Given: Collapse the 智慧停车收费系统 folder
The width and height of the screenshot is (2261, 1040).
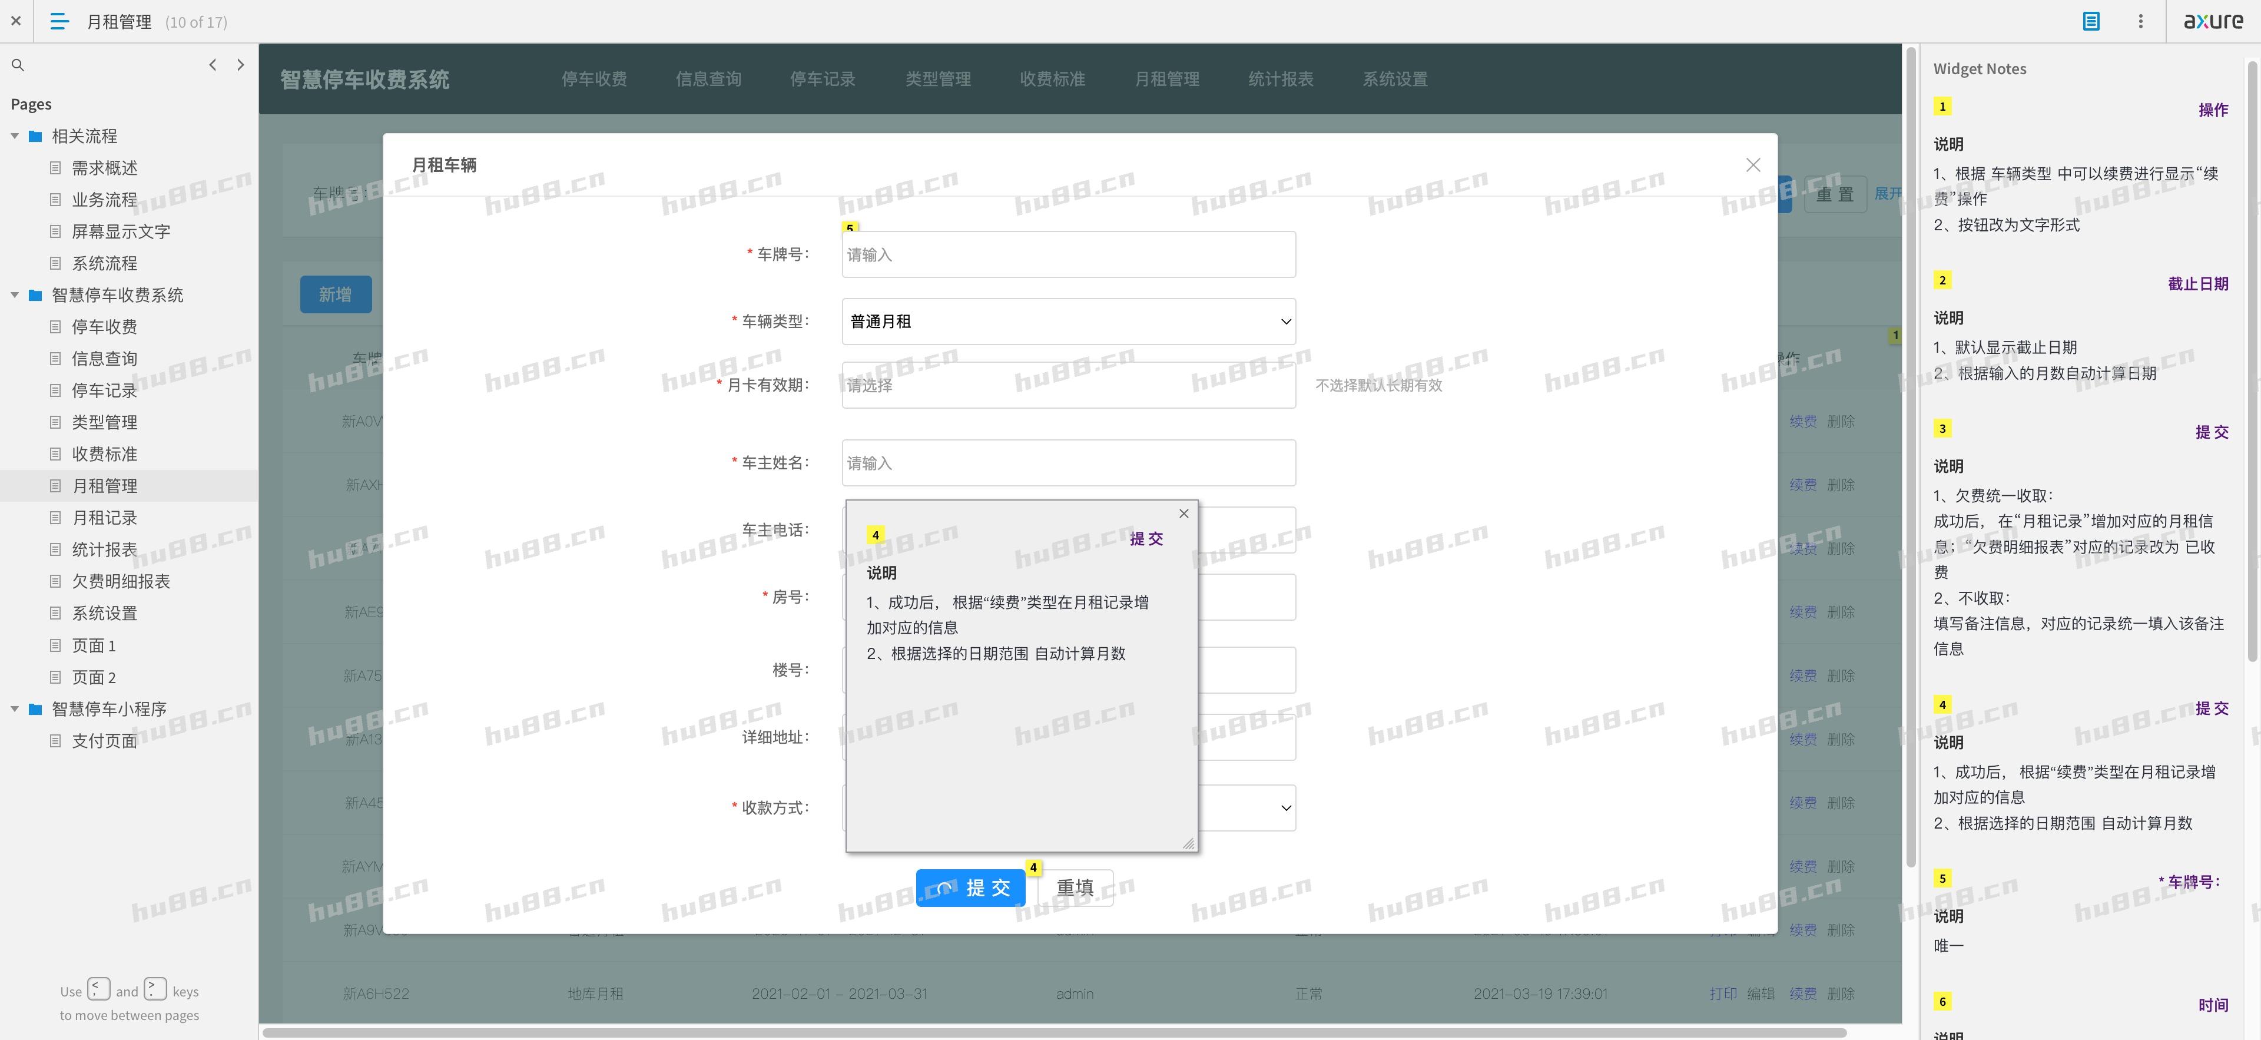Looking at the screenshot, I should 15,295.
